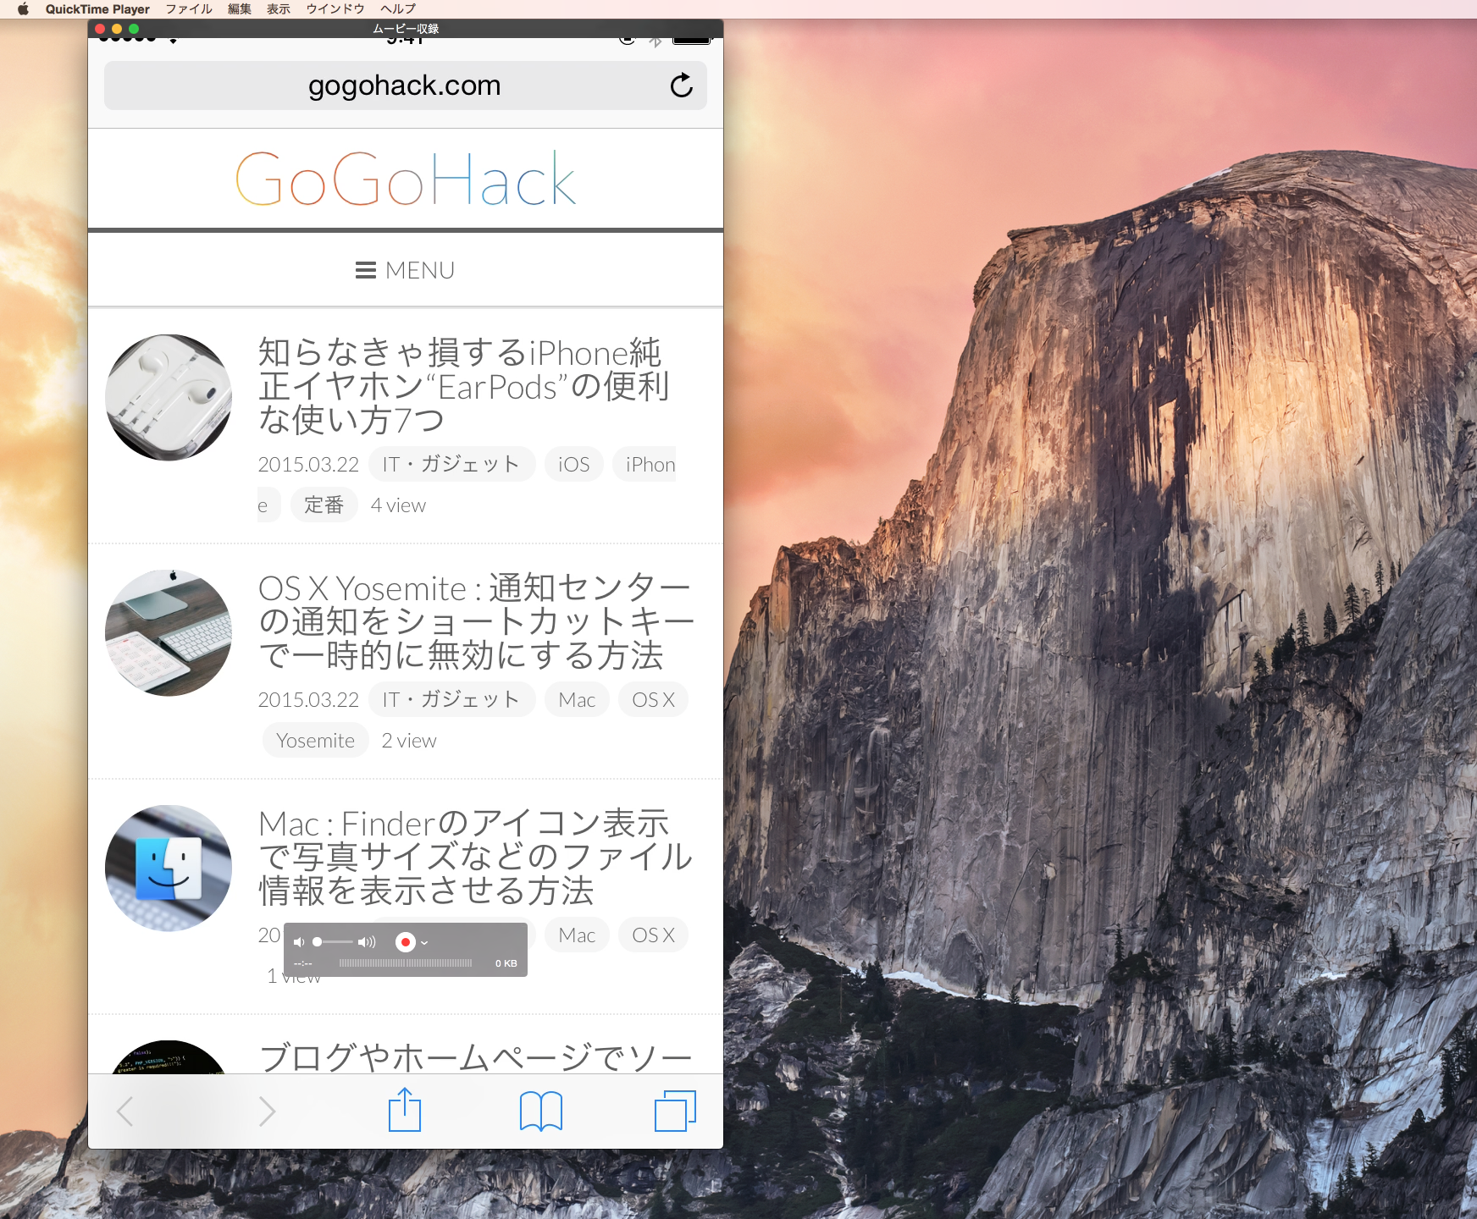Select IT・ガジェット tag on EarPods article
The image size is (1477, 1219).
pyautogui.click(x=451, y=464)
